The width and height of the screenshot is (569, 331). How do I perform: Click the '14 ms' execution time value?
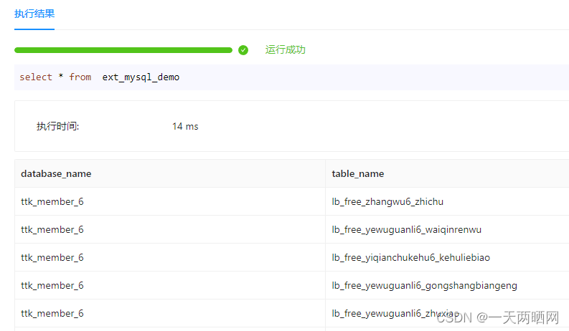click(x=185, y=126)
